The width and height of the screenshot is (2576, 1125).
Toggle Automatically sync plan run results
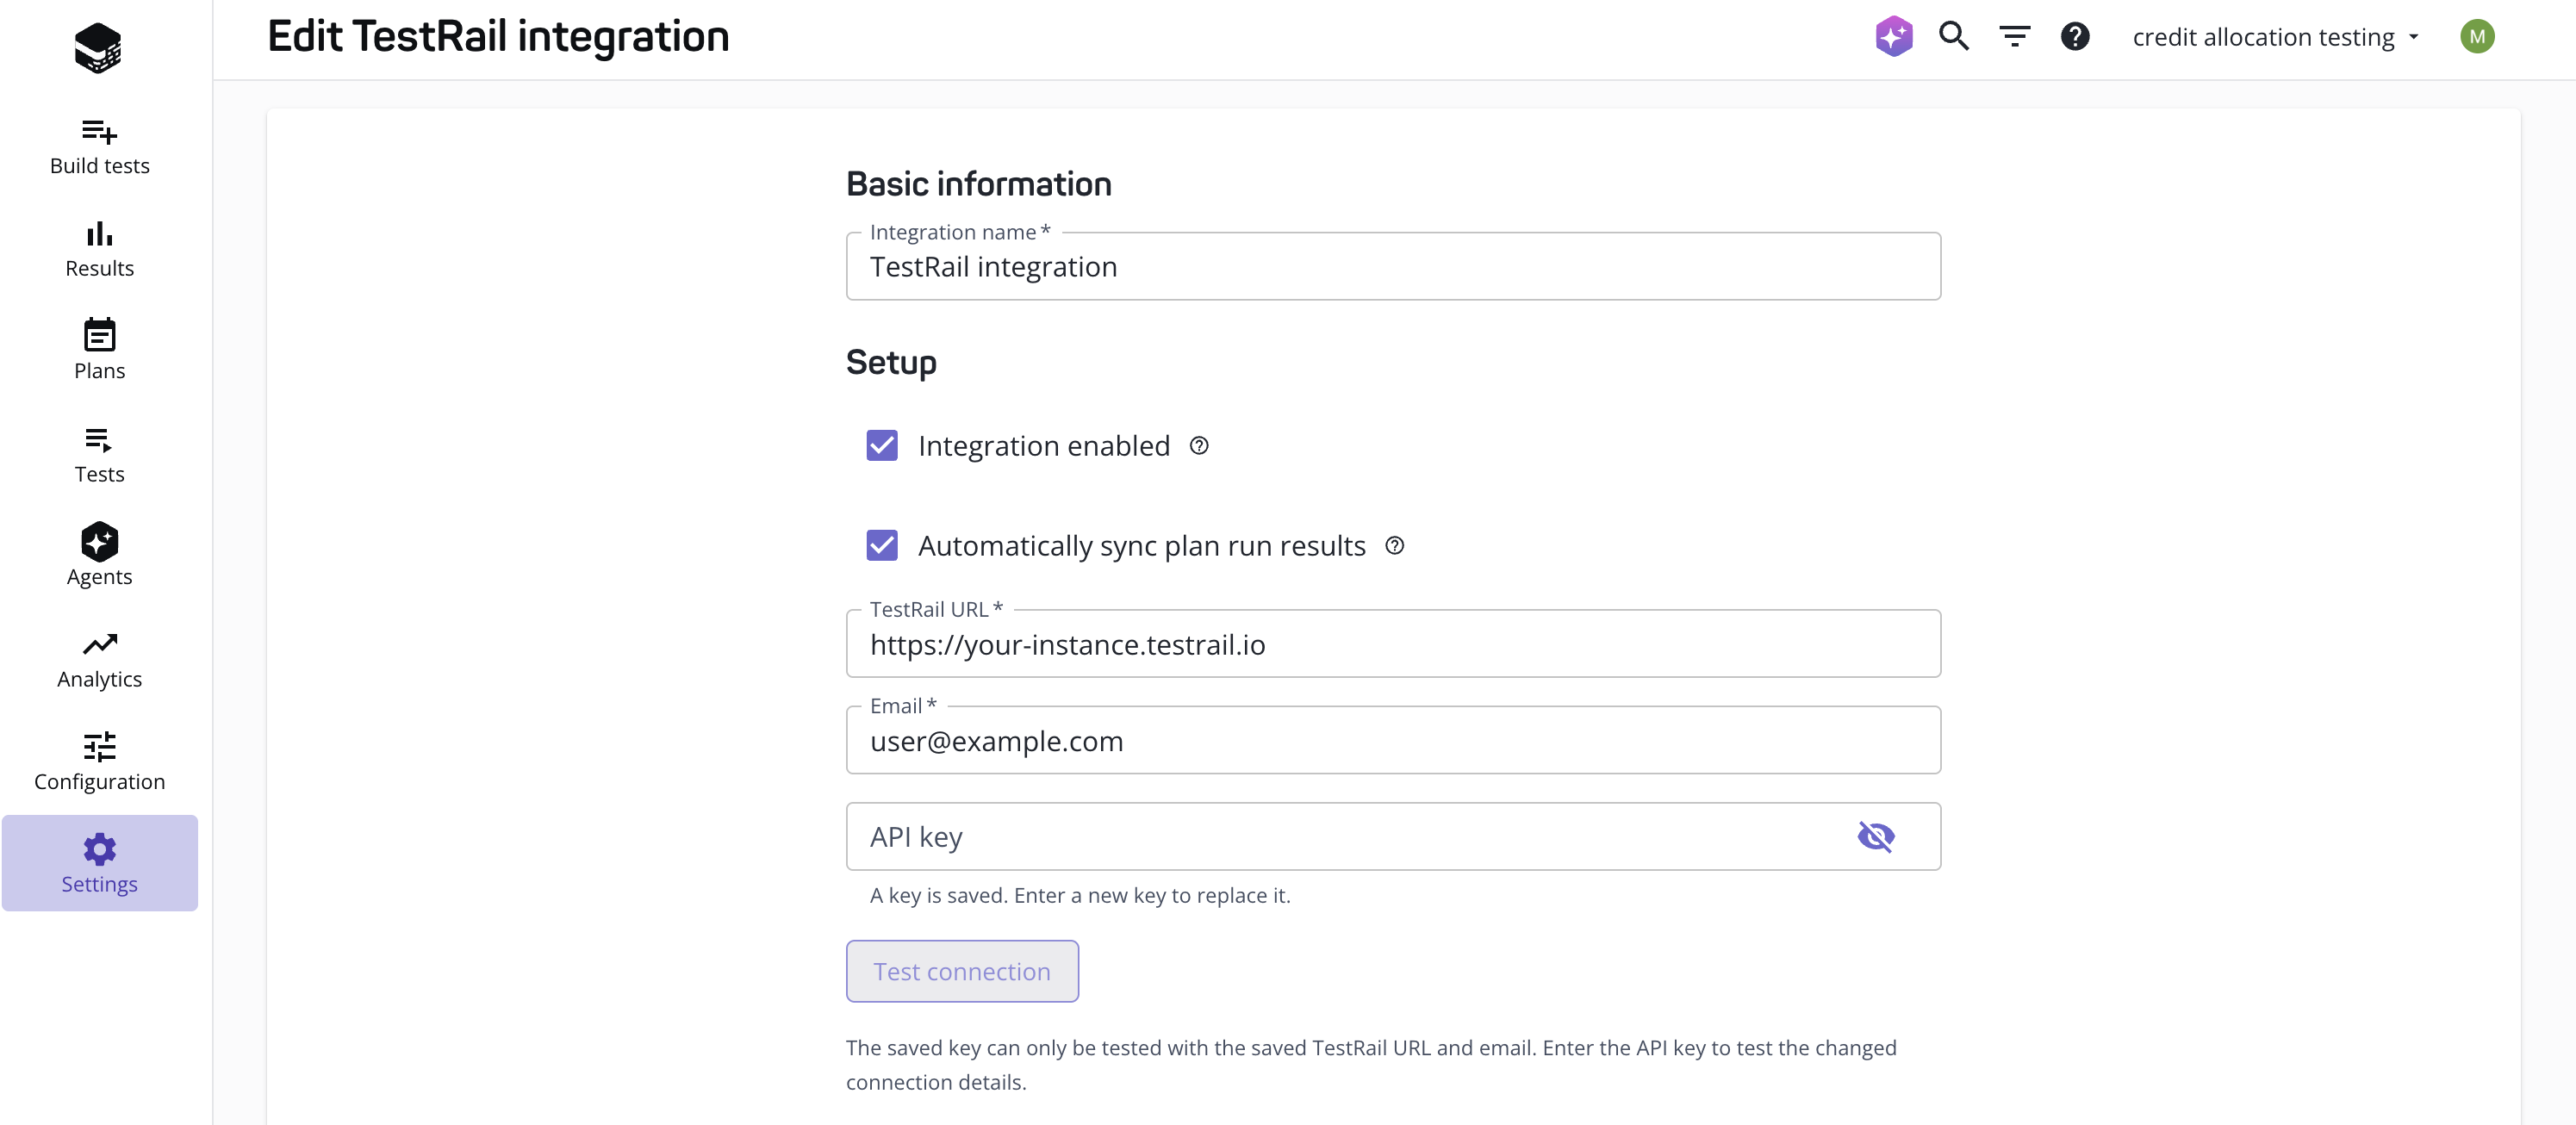pyautogui.click(x=882, y=545)
